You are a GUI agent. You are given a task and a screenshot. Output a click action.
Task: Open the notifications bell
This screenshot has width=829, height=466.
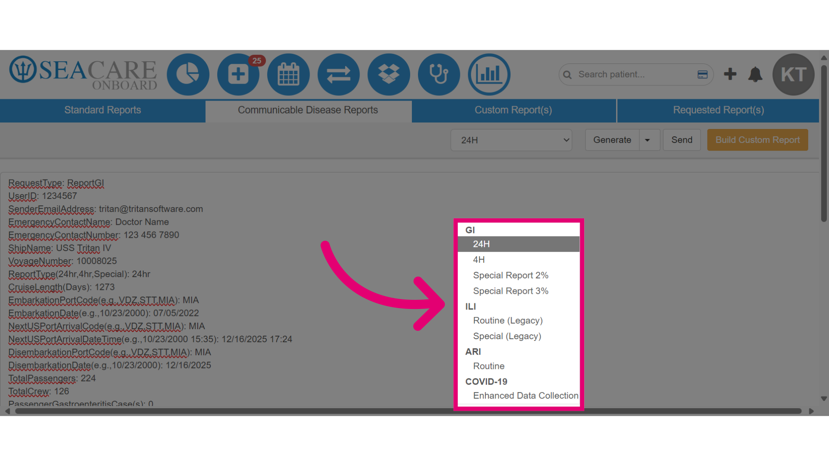[x=755, y=74]
